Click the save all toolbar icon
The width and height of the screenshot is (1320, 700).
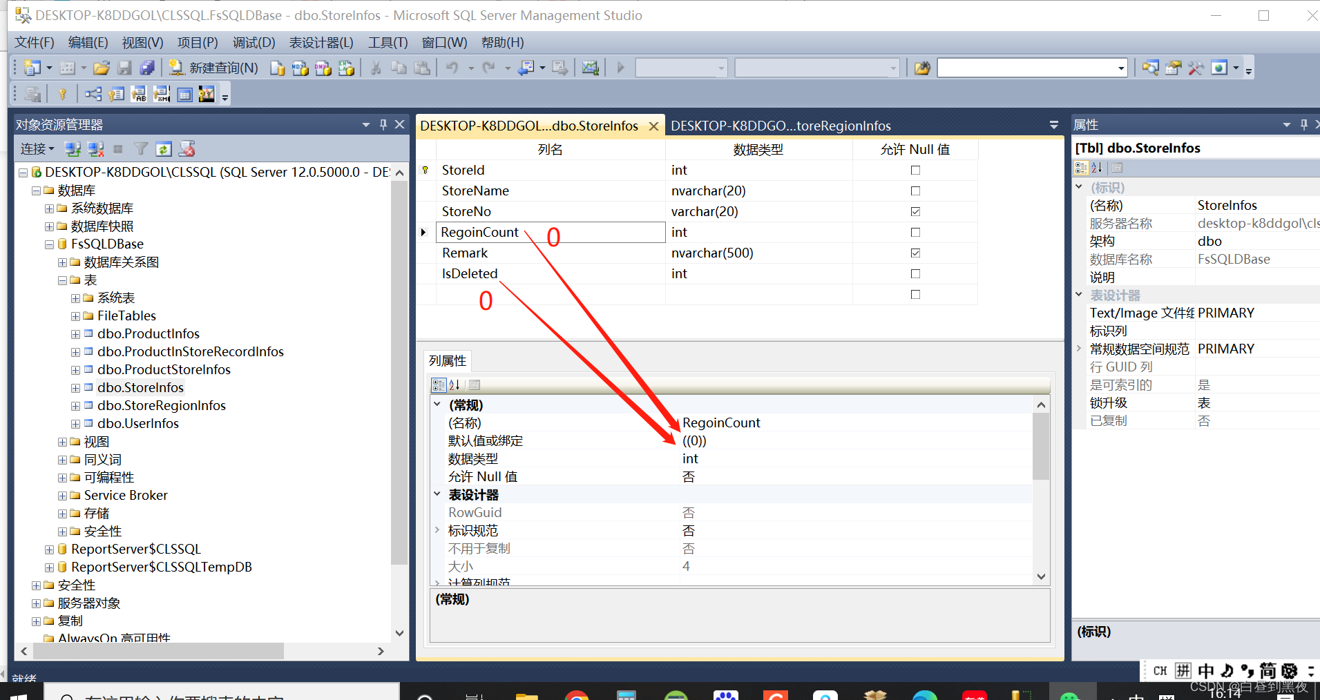(x=147, y=68)
